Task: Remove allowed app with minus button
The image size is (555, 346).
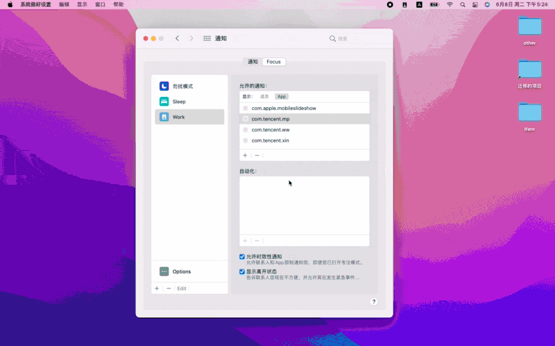Action: (x=257, y=155)
